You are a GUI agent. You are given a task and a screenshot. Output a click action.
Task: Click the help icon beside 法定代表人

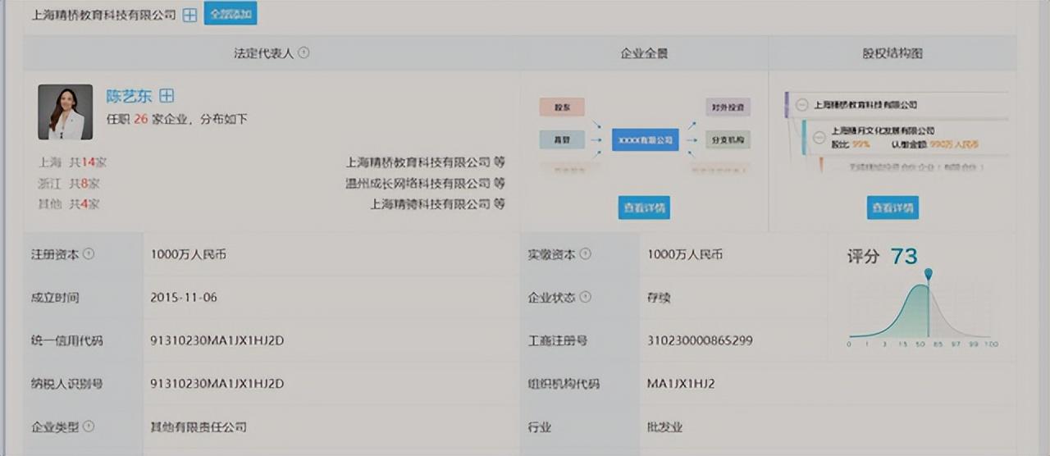point(304,52)
